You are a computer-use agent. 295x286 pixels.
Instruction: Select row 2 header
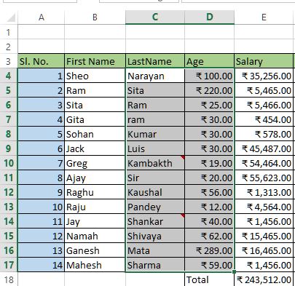tap(9, 47)
